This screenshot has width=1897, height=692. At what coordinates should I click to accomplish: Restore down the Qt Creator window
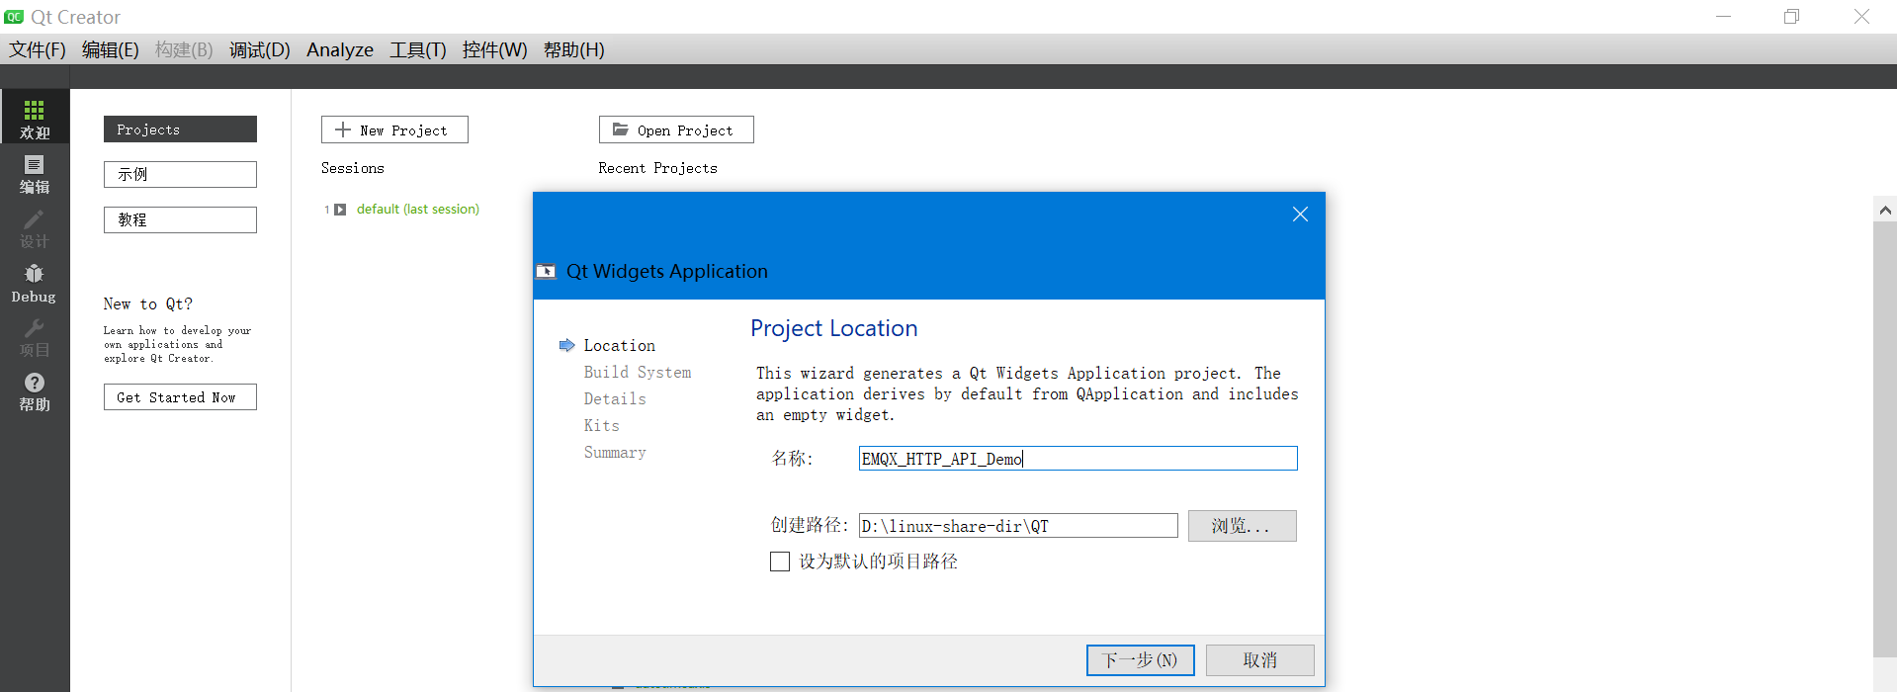(x=1792, y=17)
